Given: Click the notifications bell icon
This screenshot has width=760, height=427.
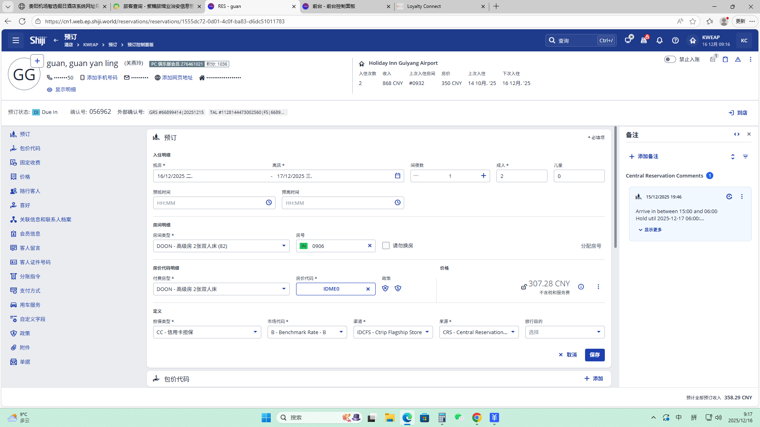Looking at the screenshot, I should [x=659, y=40].
